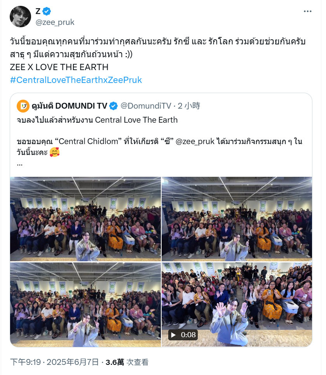
Task: Click the DOMUNDI TV orange avatar icon
Action: pyautogui.click(x=23, y=106)
